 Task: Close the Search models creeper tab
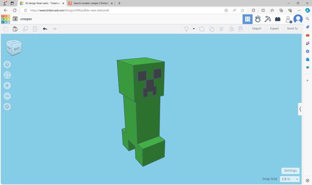(x=112, y=4)
